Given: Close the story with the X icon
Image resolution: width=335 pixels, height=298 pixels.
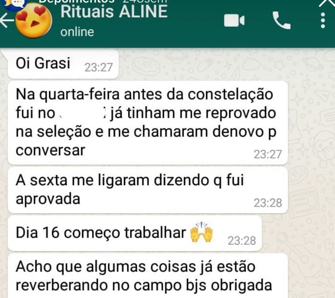Looking at the screenshot, I should click(x=327, y=3).
